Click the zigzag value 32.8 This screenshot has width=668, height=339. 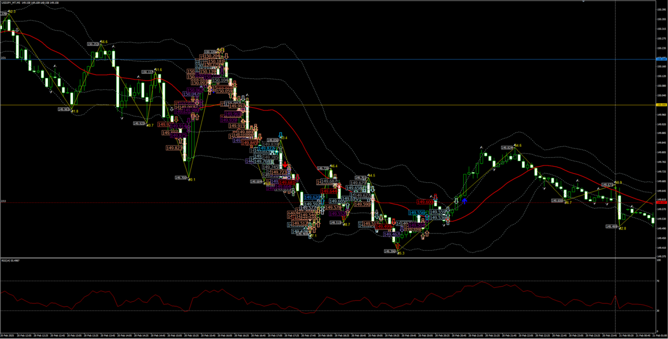pos(623,228)
